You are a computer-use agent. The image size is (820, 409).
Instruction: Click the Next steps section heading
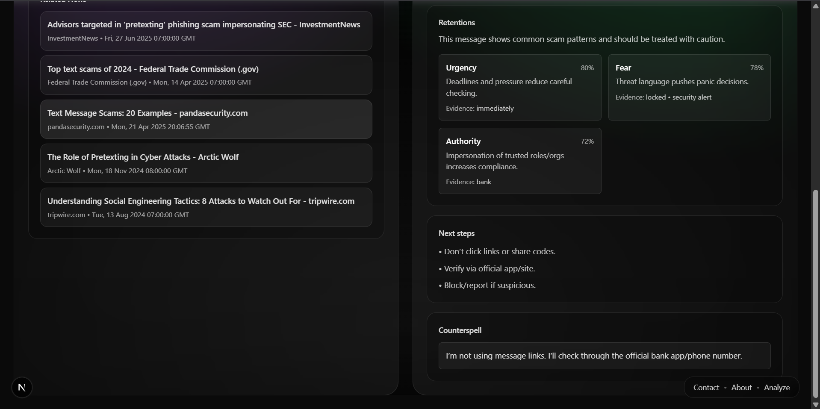(456, 233)
